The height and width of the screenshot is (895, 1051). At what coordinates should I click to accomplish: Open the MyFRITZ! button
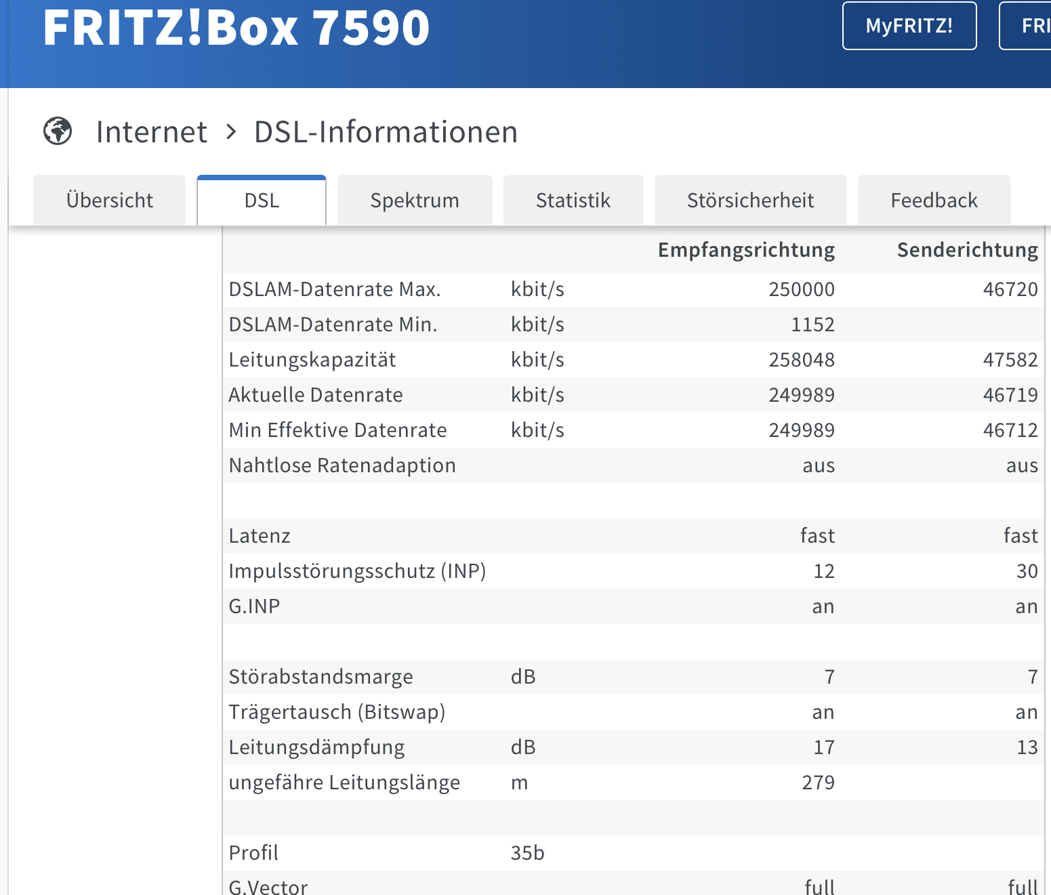click(909, 26)
